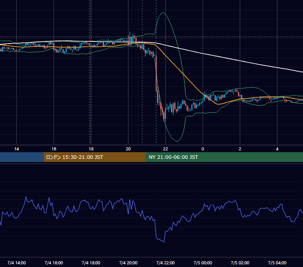Click the hour label 4 on price chart axis
Viewport: 303px width, 267px height.
[277, 149]
